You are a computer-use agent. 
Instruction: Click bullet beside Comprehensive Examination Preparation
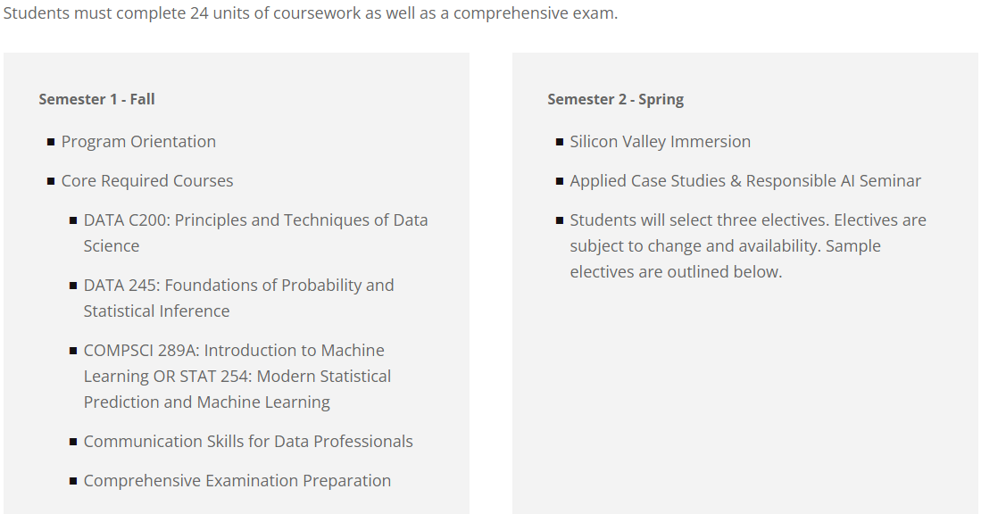pos(73,482)
